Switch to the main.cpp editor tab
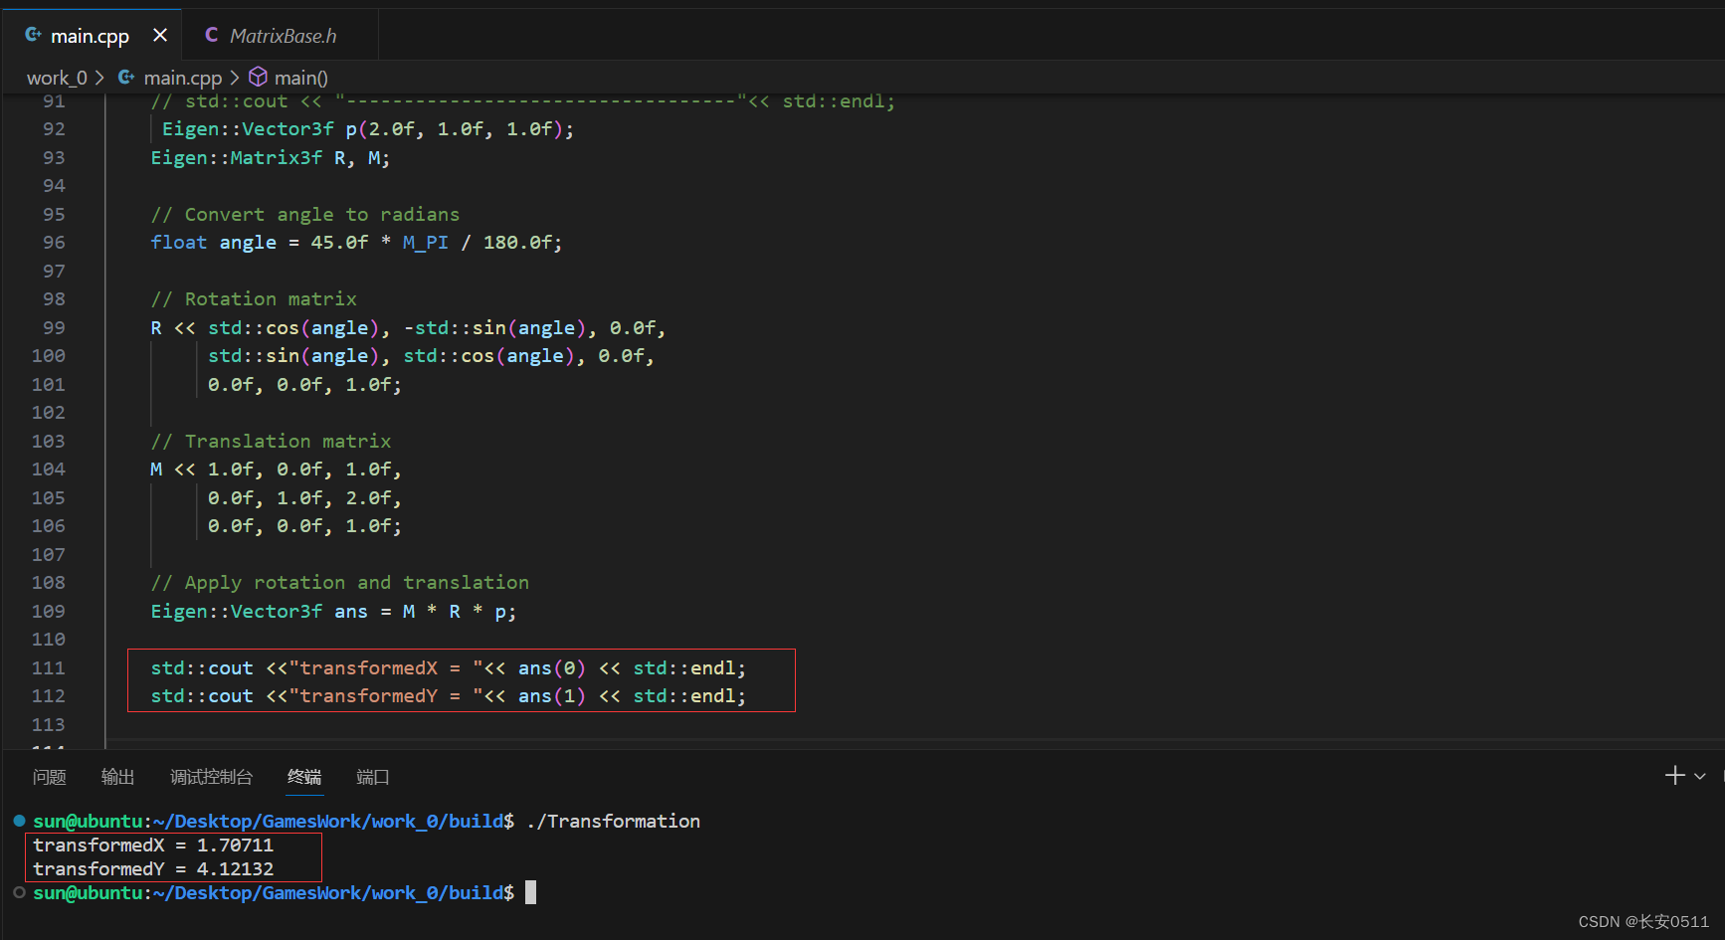 (x=91, y=36)
